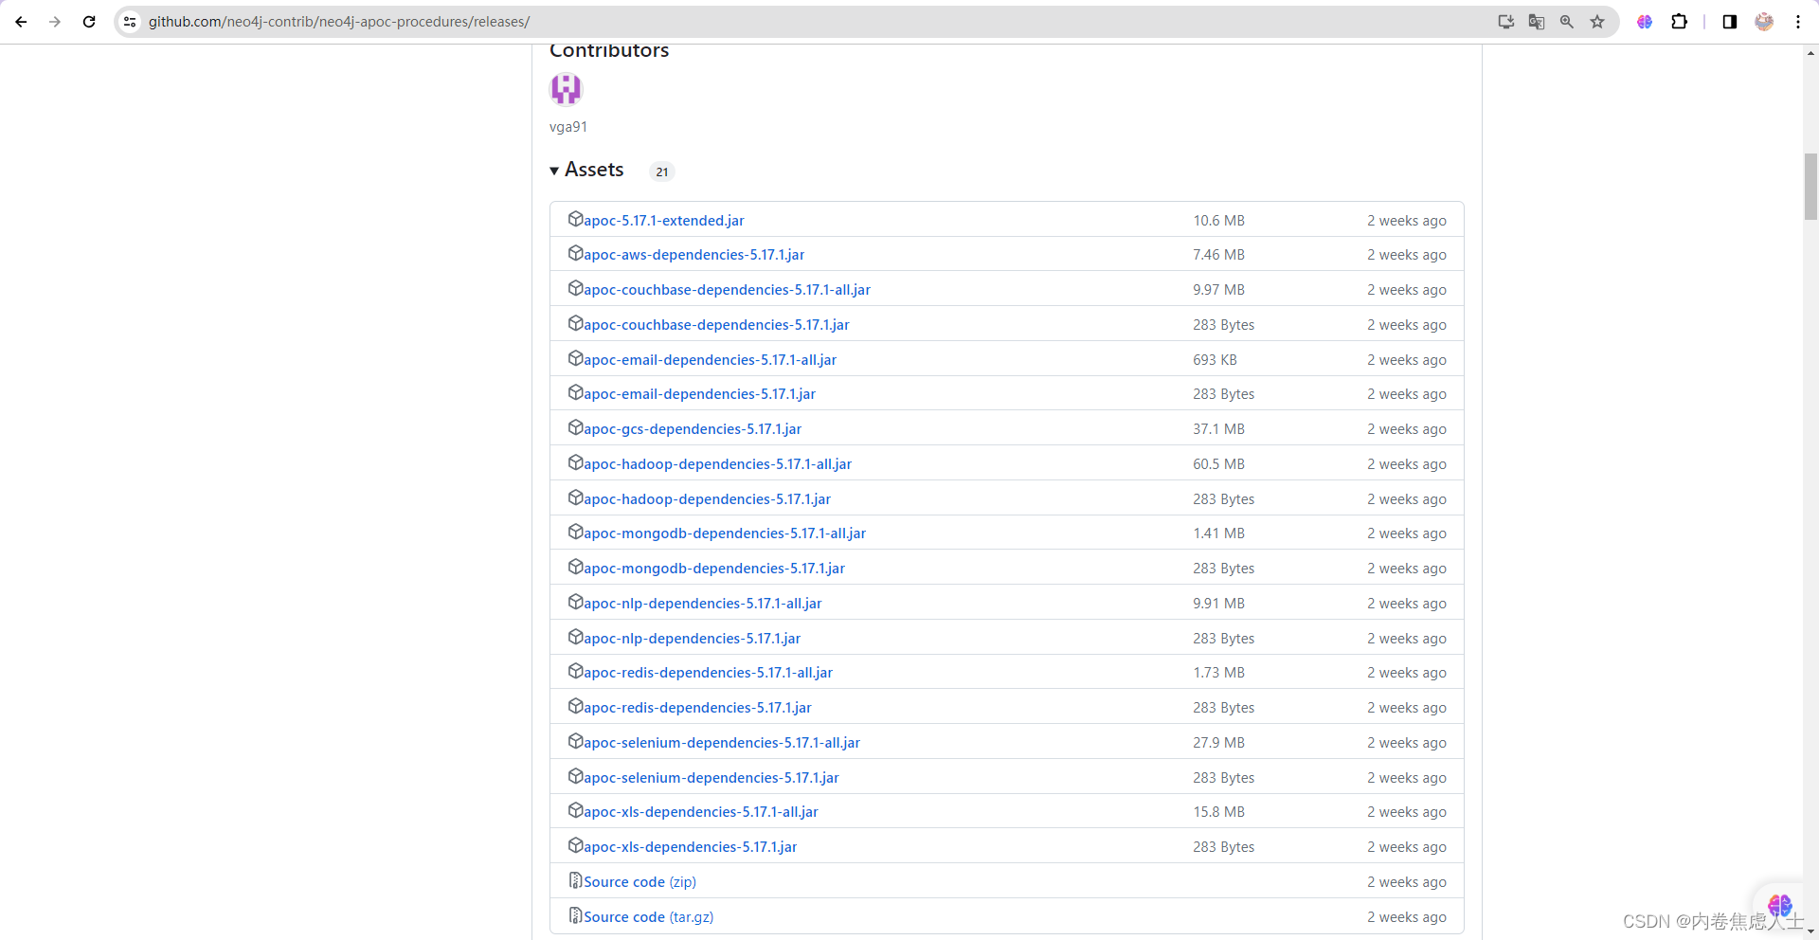
Task: Open the purple brain extension icon in toolbar
Action: [1645, 22]
